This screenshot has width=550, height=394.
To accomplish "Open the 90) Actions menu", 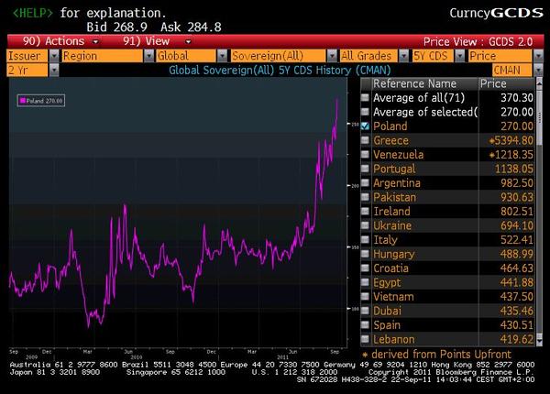I will (x=53, y=41).
